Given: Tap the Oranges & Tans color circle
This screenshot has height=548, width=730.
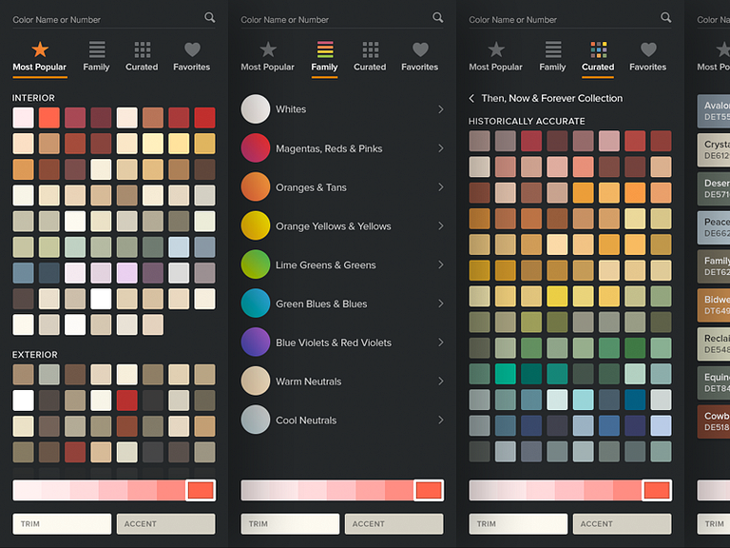Looking at the screenshot, I should coord(255,186).
